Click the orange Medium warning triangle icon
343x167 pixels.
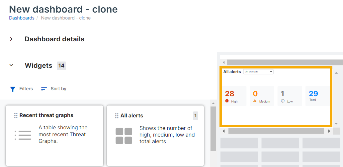255,101
